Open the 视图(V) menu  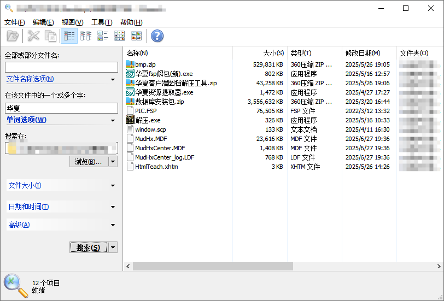tap(73, 22)
